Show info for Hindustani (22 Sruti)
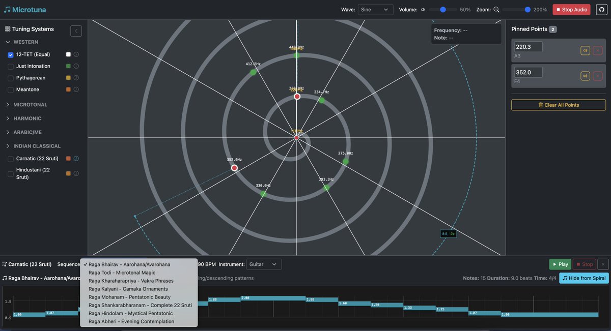Viewport: 611px width, 331px height. (76, 173)
